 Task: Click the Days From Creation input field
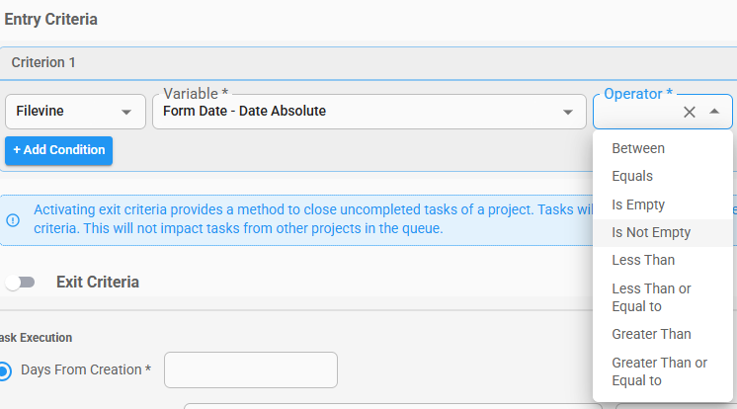pos(251,370)
